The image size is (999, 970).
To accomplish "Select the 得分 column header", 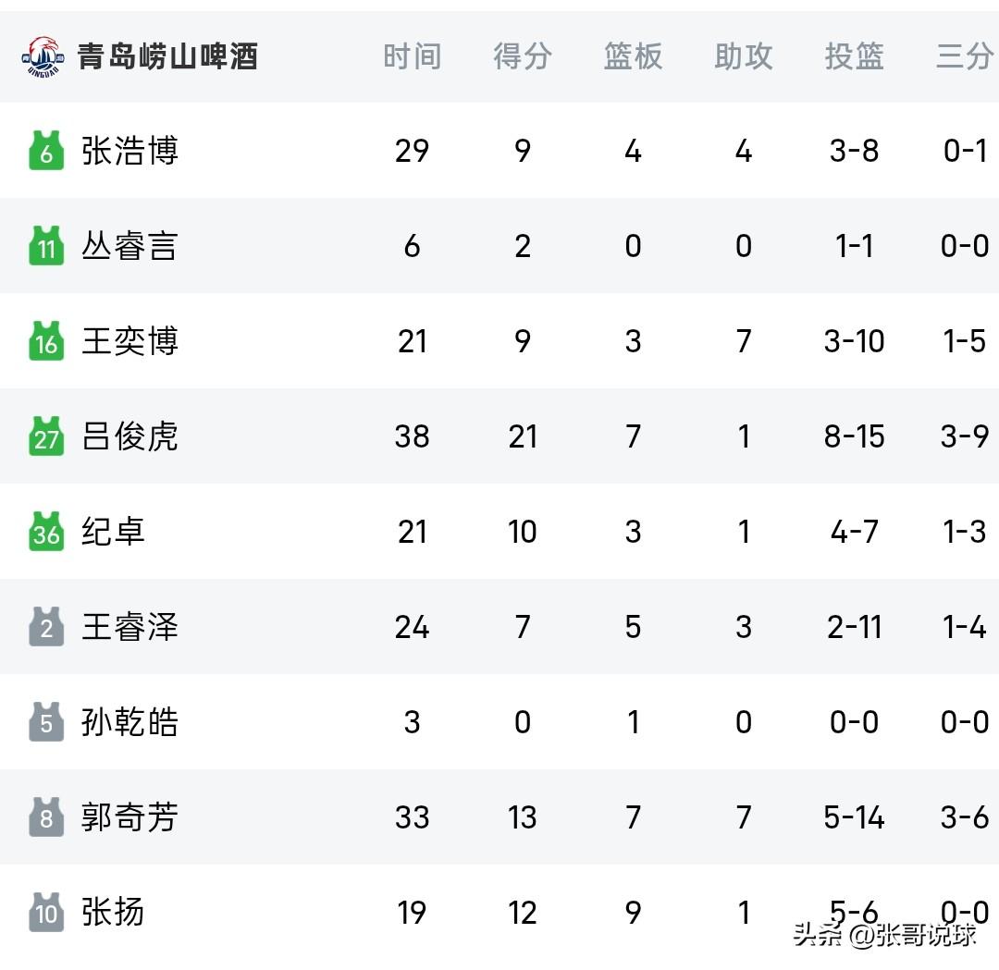I will coord(523,56).
